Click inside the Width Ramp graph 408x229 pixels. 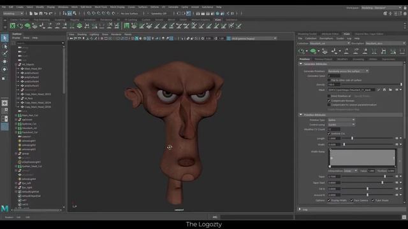pyautogui.click(x=362, y=157)
